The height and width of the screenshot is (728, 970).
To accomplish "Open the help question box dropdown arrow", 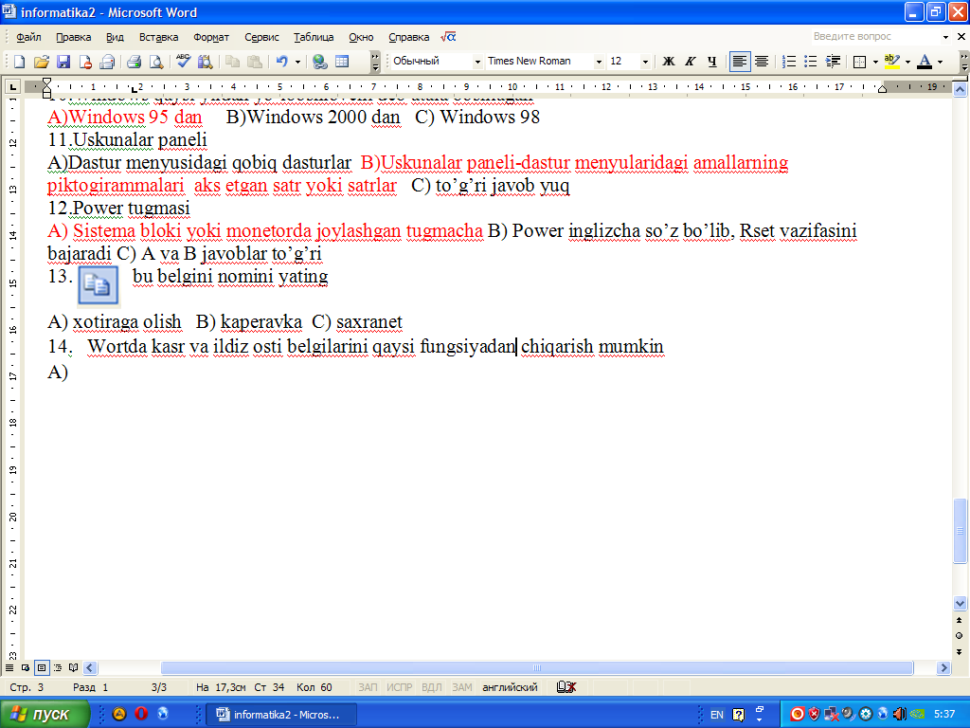I will click(945, 37).
